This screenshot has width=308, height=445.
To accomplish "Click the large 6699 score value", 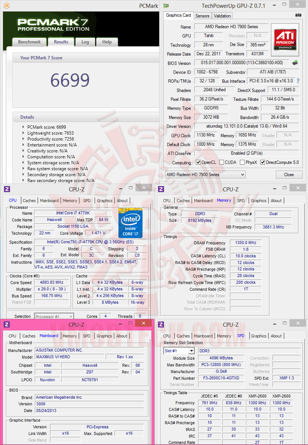I will tap(70, 80).
